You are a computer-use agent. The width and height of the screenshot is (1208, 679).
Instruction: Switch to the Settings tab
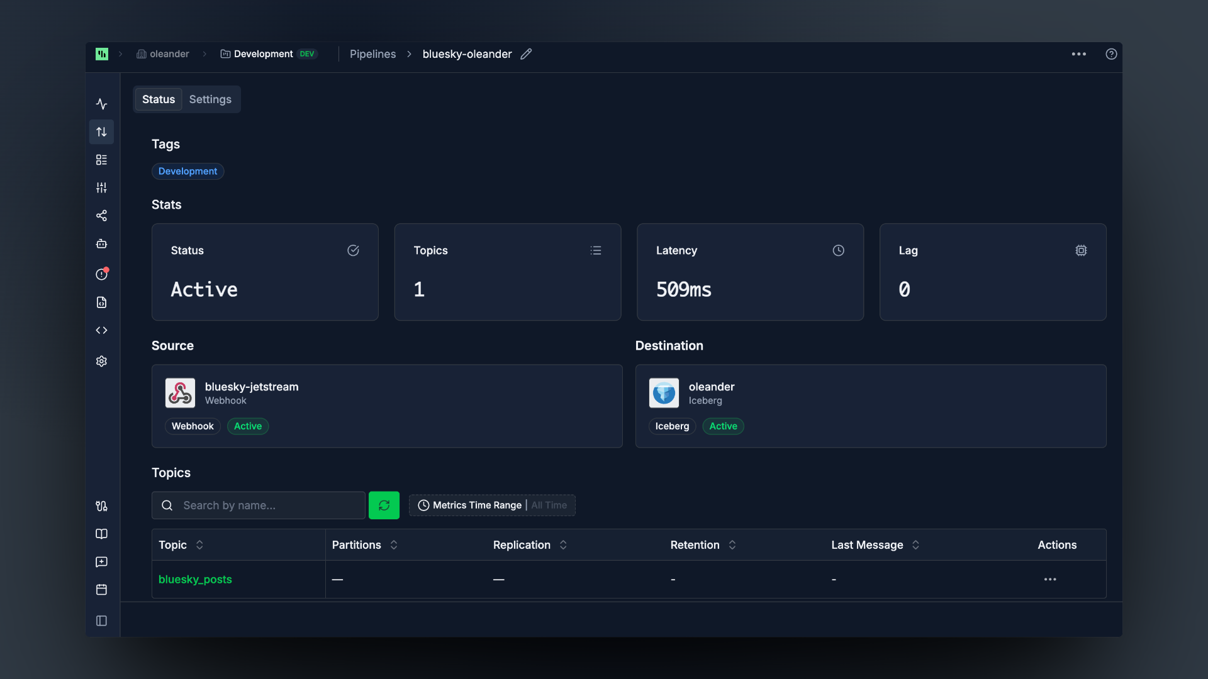(x=210, y=99)
